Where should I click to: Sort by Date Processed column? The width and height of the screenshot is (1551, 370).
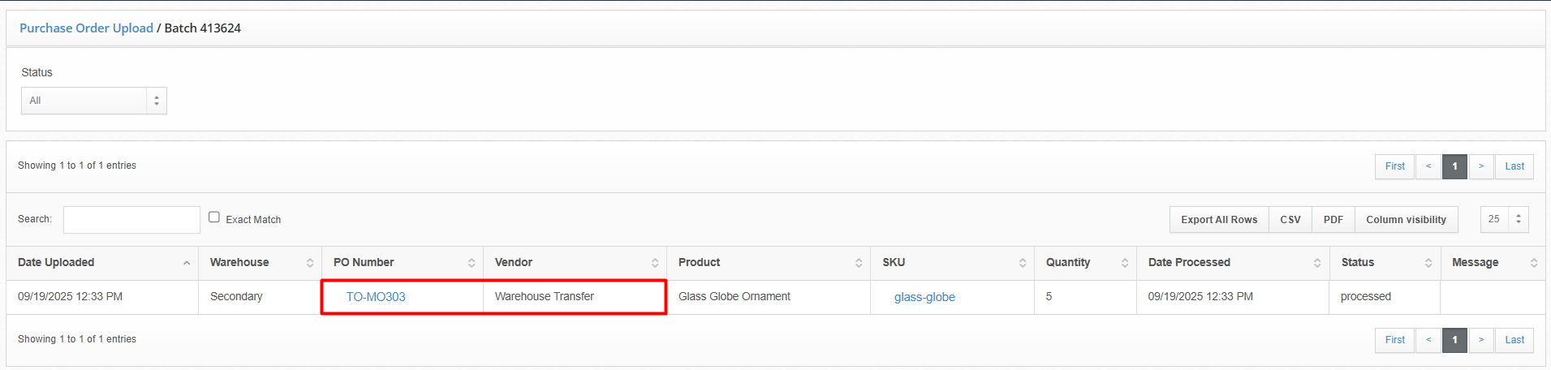pos(1233,263)
